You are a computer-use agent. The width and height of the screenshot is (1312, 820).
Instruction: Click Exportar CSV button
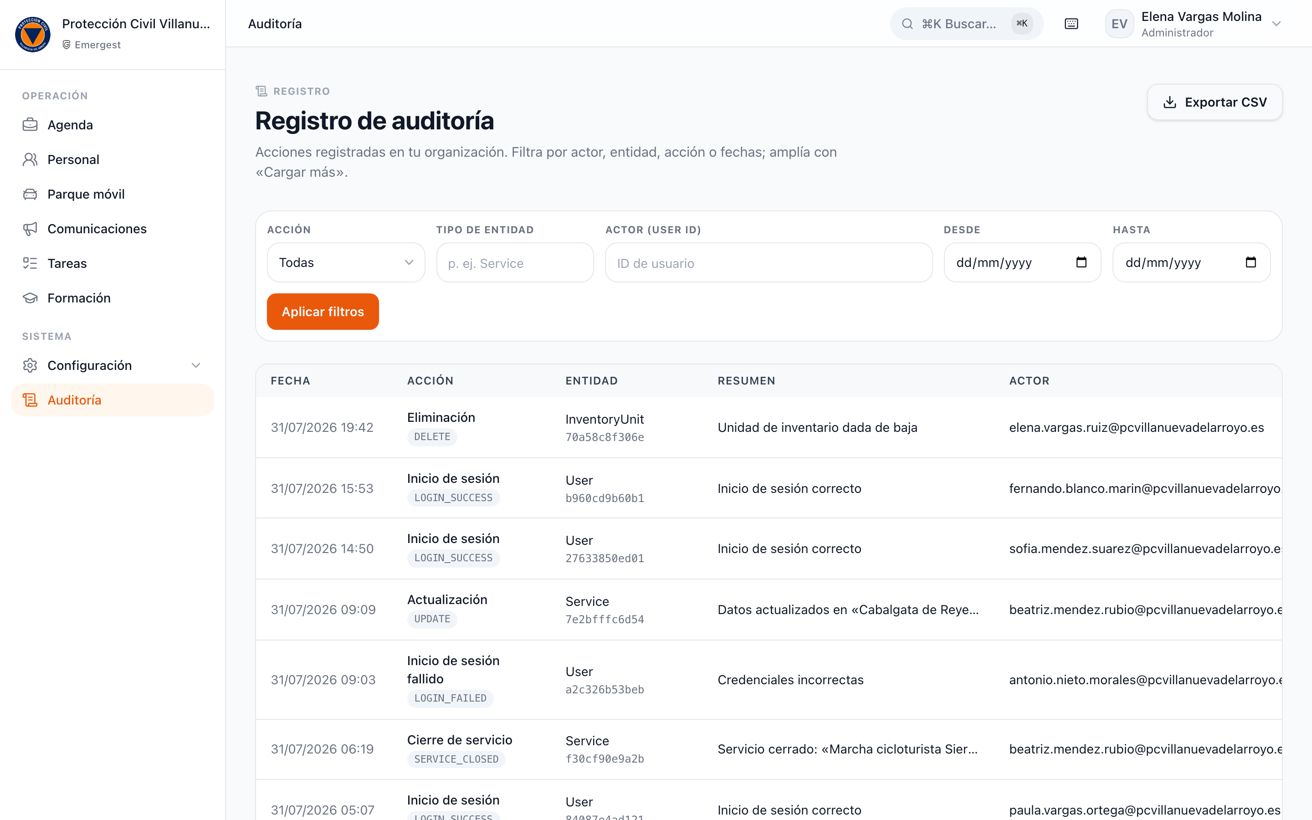coord(1215,102)
